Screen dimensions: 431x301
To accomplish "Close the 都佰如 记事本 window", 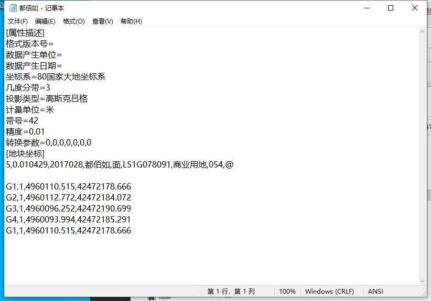I will pos(415,8).
